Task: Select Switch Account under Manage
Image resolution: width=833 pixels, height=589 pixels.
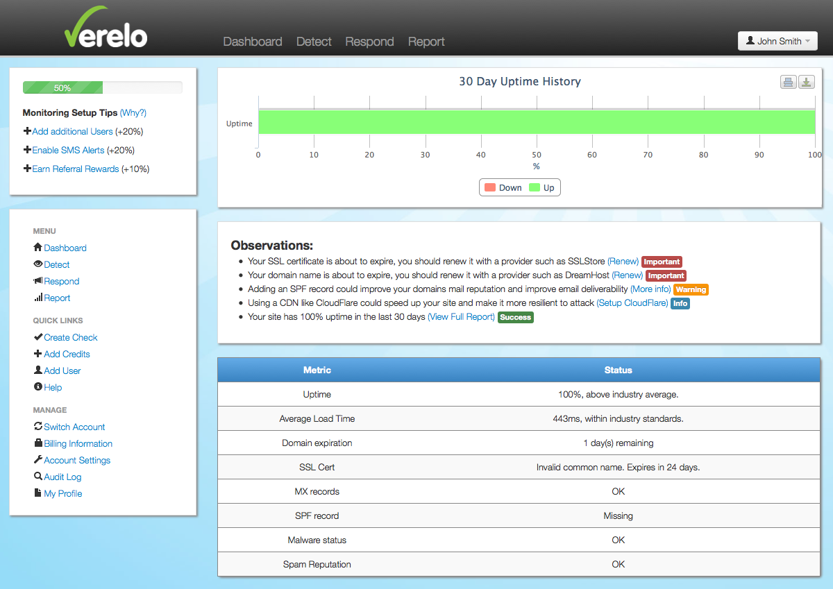Action: pyautogui.click(x=74, y=427)
